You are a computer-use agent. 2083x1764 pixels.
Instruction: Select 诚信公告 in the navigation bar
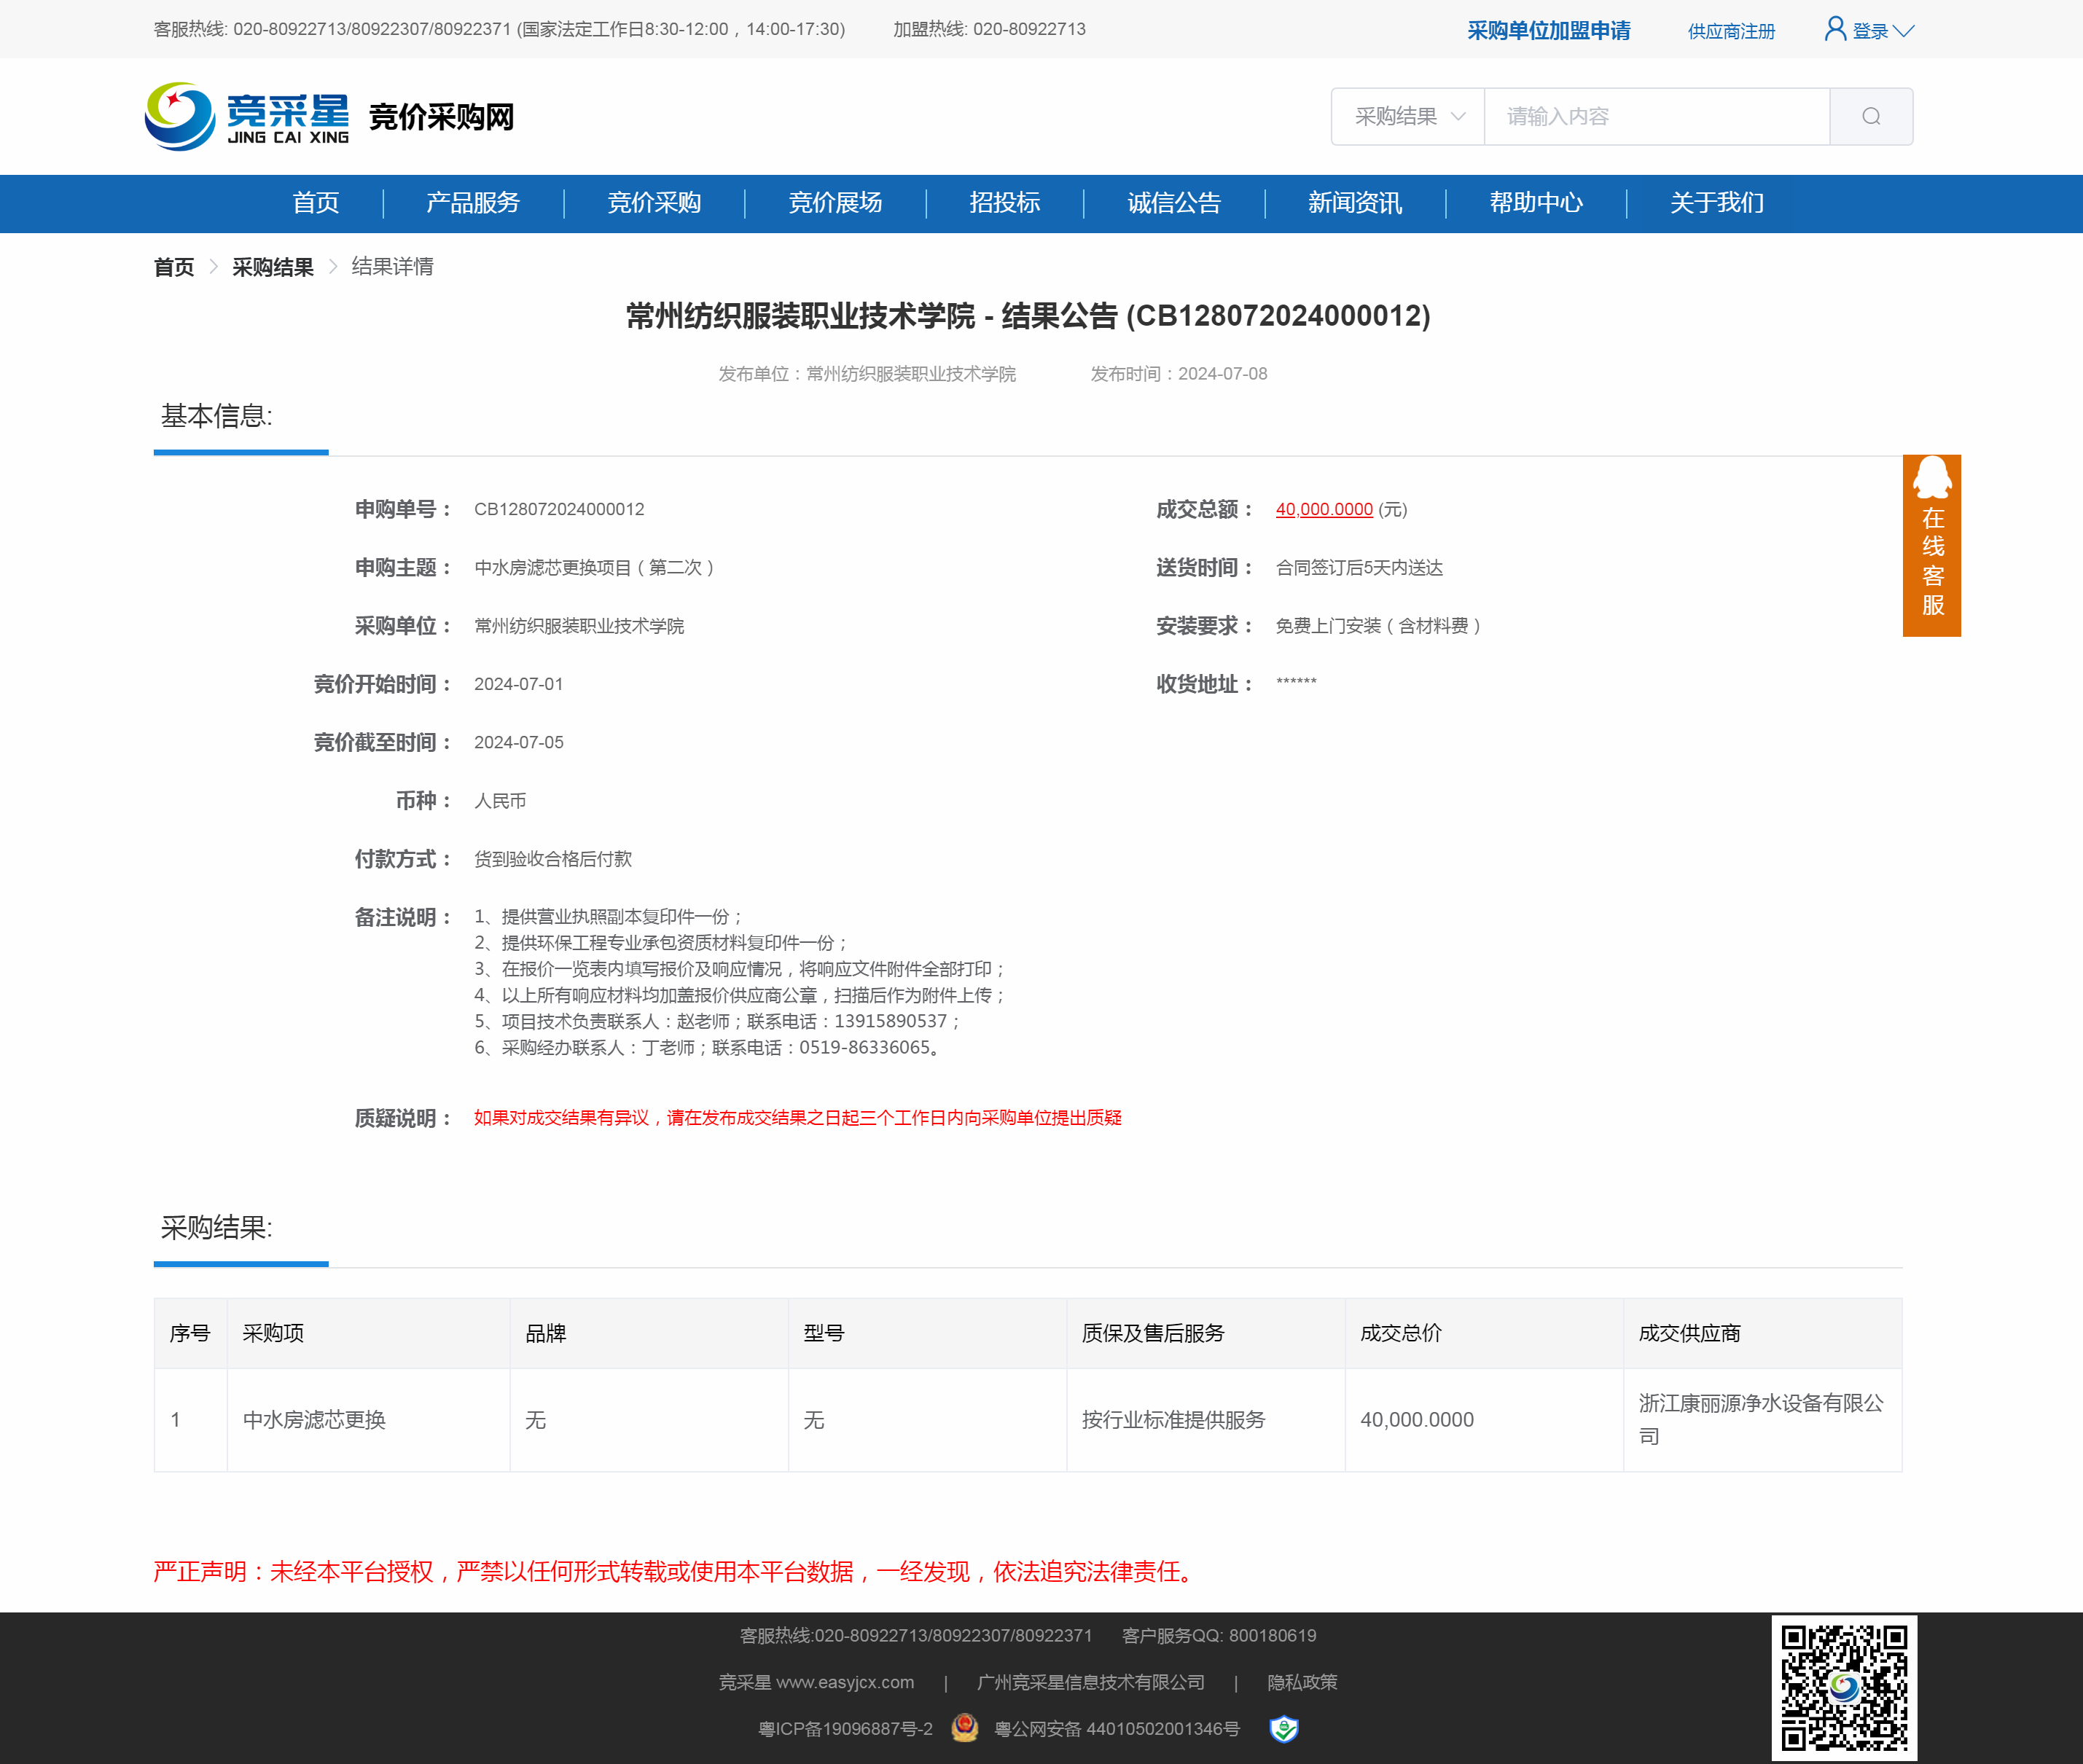pyautogui.click(x=1173, y=203)
